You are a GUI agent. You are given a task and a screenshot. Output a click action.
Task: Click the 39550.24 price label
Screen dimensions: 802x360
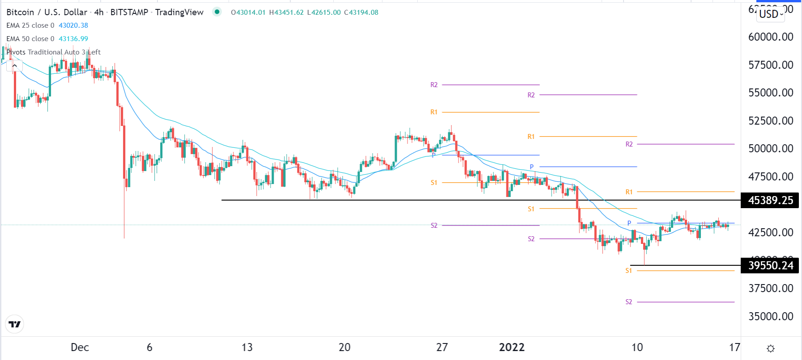point(770,265)
